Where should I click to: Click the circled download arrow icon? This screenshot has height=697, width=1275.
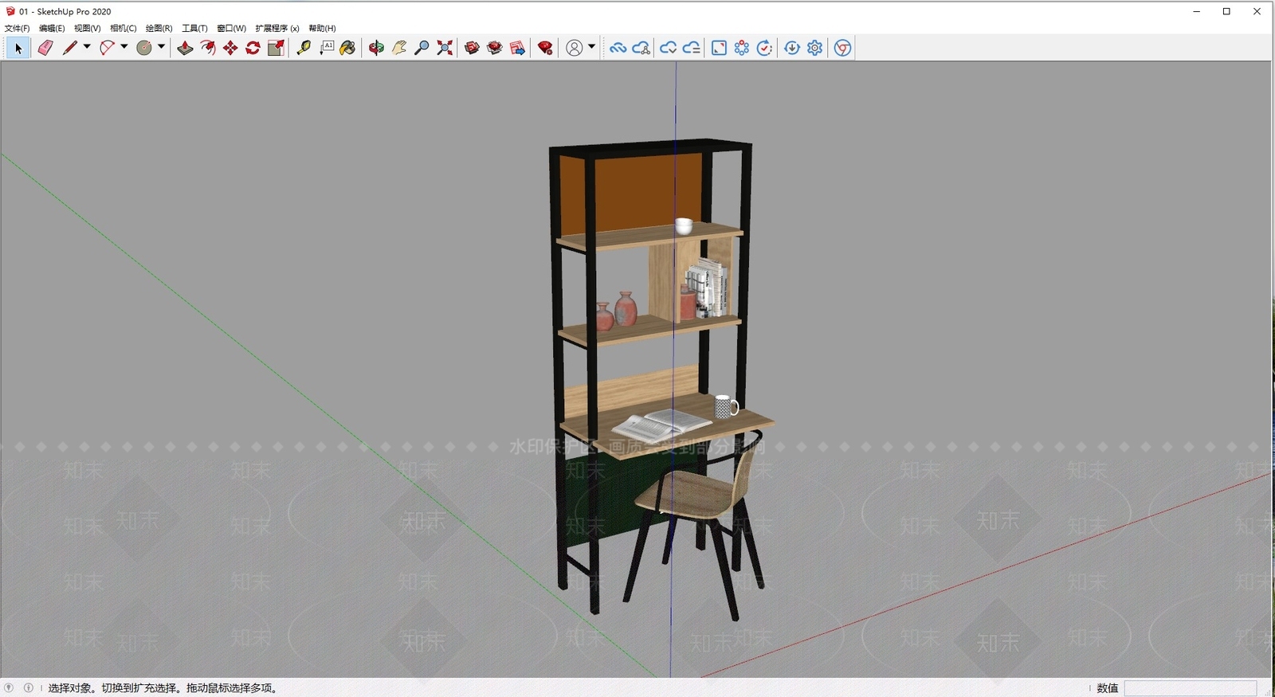(792, 48)
